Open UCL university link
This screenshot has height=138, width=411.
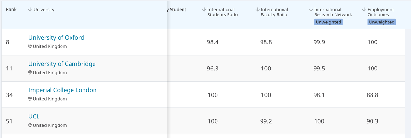click(34, 116)
